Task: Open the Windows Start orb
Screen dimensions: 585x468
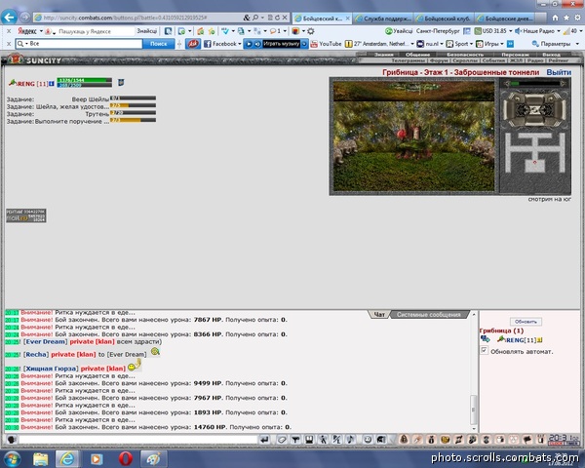Action: 12,458
